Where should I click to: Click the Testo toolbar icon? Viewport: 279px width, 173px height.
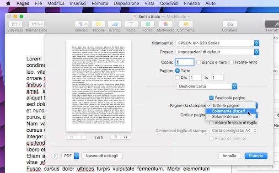pyautogui.click(x=131, y=24)
